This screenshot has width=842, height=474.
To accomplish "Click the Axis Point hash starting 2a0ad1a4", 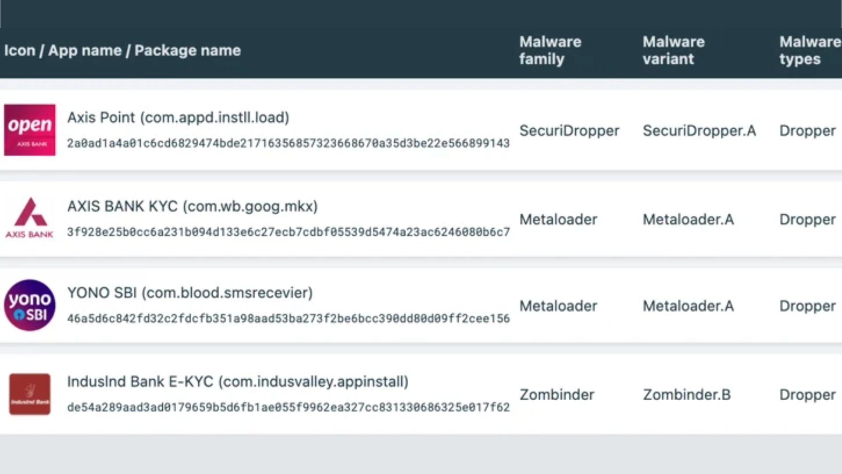I will tap(288, 143).
